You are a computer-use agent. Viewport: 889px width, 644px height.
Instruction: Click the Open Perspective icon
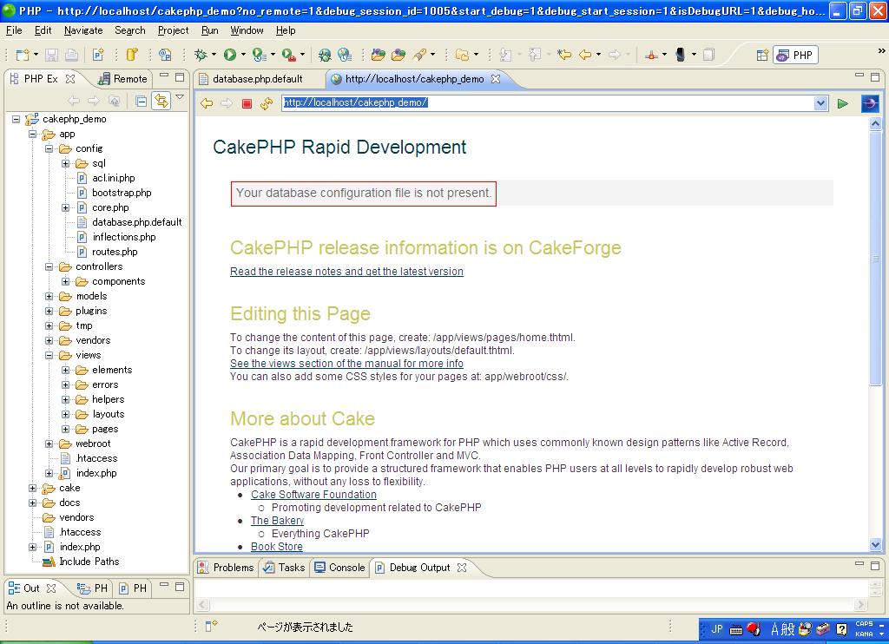[x=762, y=55]
